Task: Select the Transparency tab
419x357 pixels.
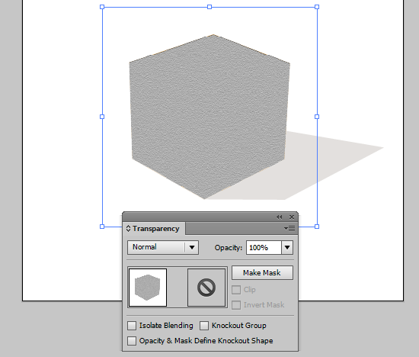Action: pos(154,229)
